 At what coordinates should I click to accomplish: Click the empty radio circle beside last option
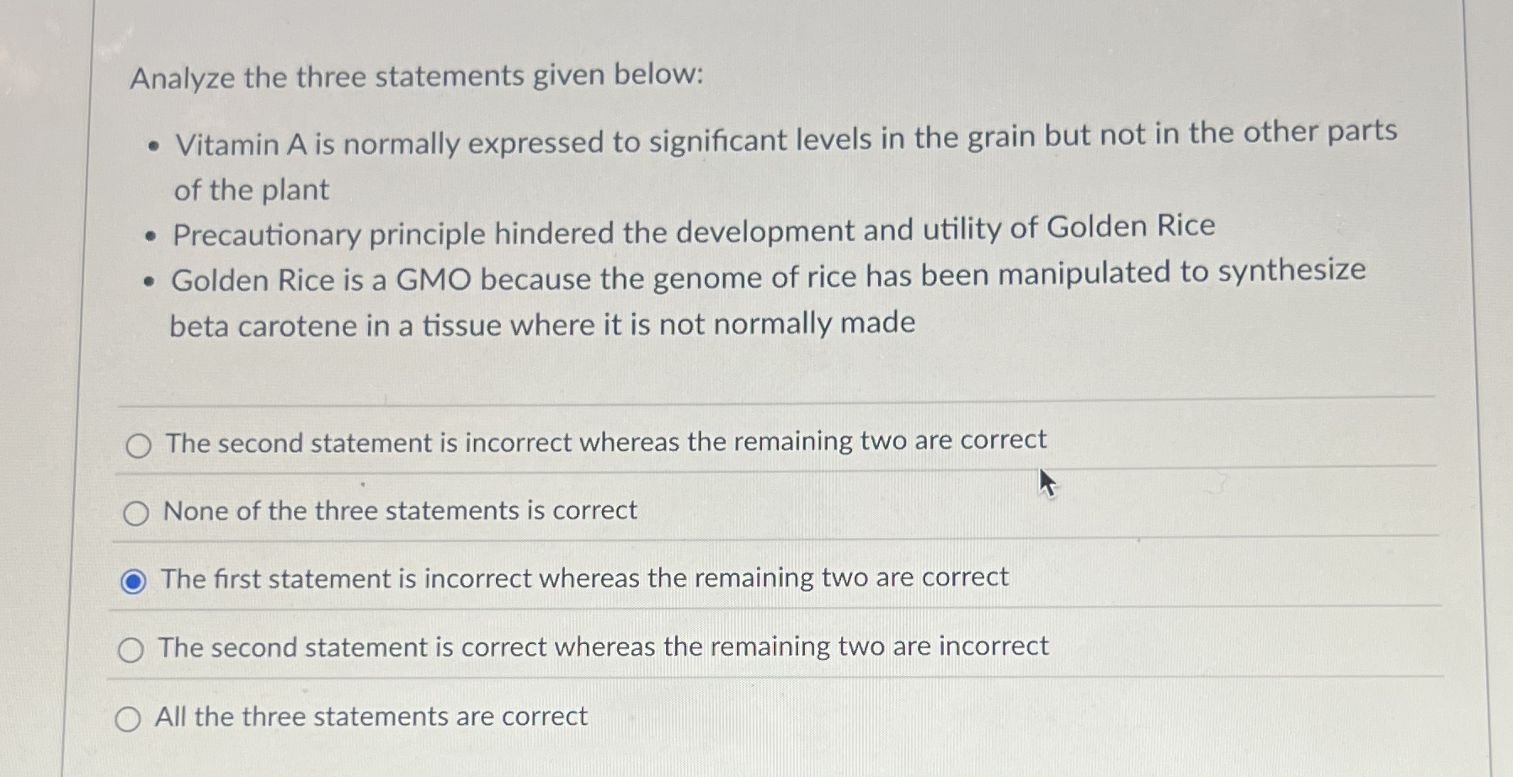(x=131, y=717)
